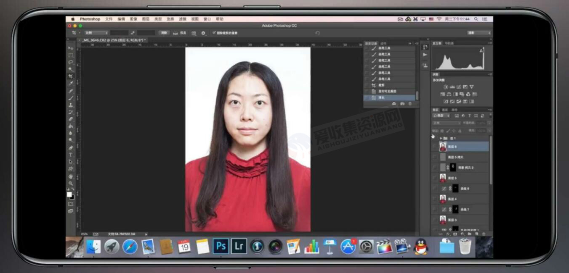
Task: Click the curves layer mask thumbnail for 曲线 7
Action: pos(455,208)
